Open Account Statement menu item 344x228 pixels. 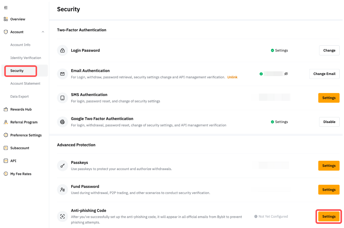coord(25,84)
